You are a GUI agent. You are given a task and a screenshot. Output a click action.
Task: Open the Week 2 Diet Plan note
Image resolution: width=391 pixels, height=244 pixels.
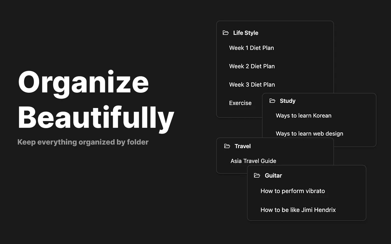pyautogui.click(x=252, y=66)
